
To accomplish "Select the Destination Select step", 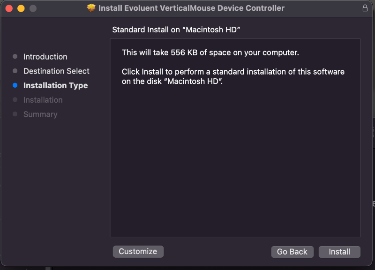I will (56, 71).
